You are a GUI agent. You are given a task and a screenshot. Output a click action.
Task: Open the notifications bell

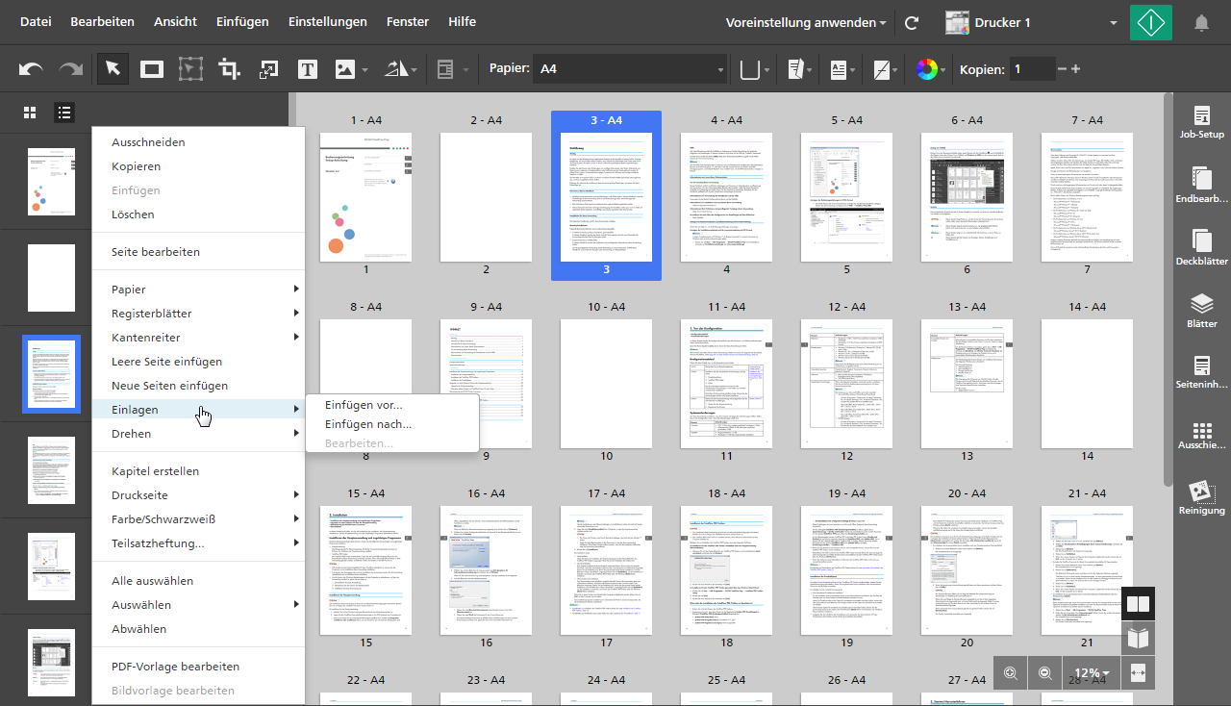point(1201,22)
